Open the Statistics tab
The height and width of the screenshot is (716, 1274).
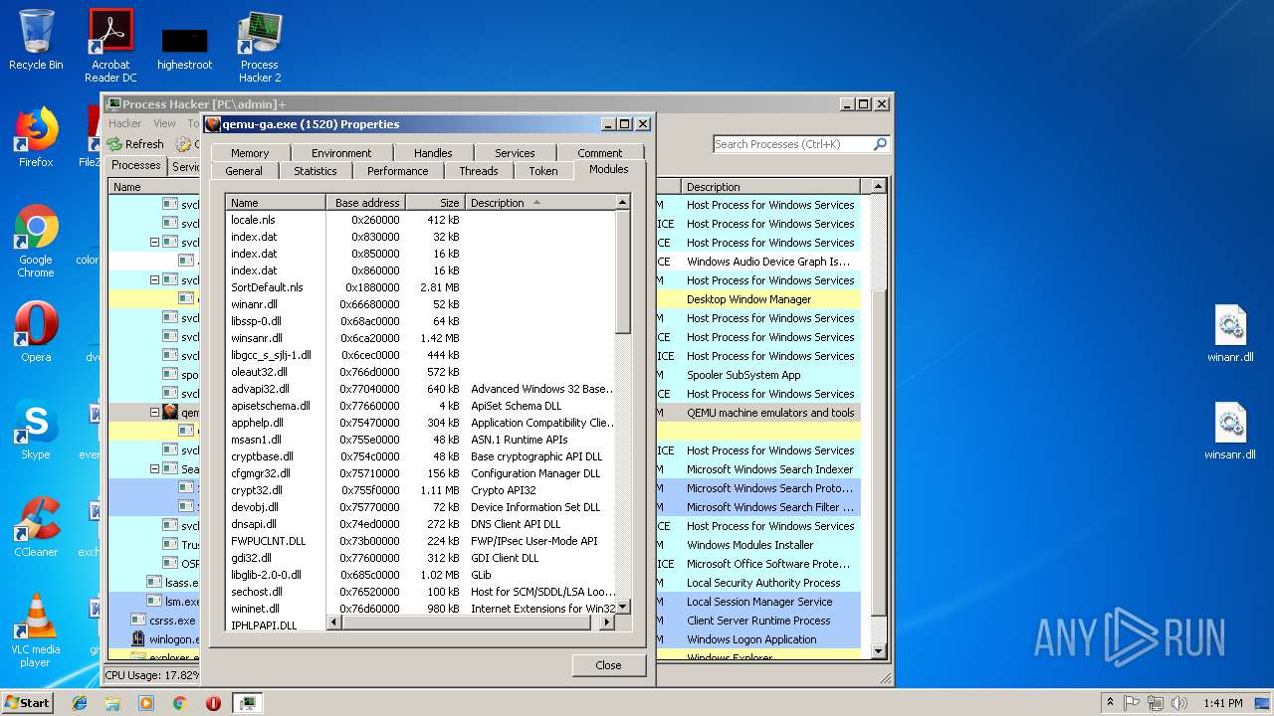tap(316, 171)
